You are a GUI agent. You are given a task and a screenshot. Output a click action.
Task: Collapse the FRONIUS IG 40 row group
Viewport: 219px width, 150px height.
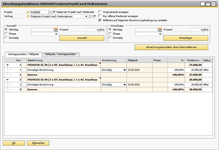tap(7, 80)
